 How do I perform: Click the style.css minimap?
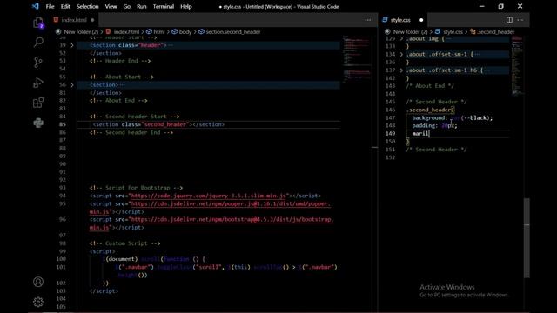[517, 66]
